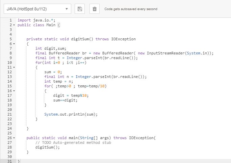Collapse the main method fold arrow on line 26
The height and width of the screenshot is (163, 231).
[14, 138]
